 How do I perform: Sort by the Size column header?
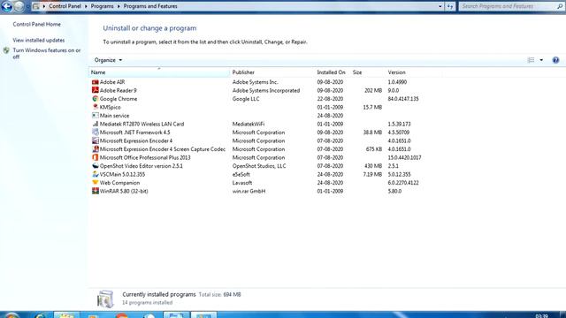point(368,72)
